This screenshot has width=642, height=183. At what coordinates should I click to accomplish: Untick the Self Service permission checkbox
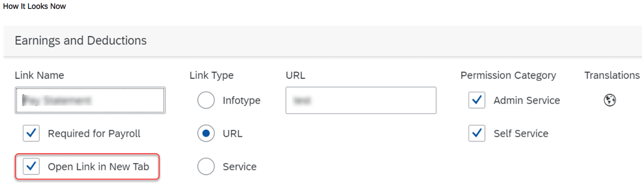477,133
